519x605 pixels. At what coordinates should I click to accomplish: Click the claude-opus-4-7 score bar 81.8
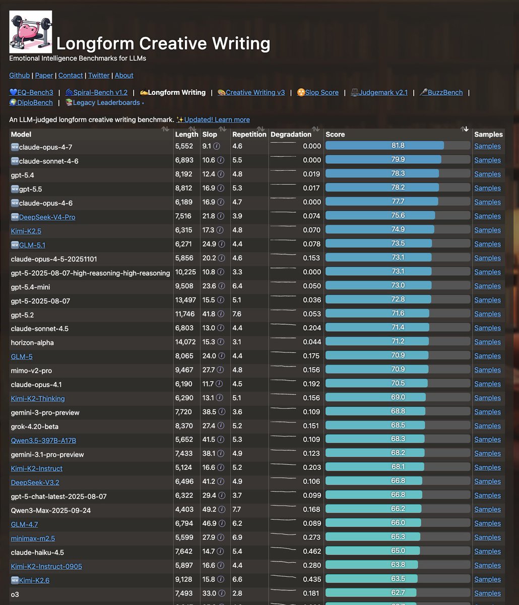click(x=398, y=146)
